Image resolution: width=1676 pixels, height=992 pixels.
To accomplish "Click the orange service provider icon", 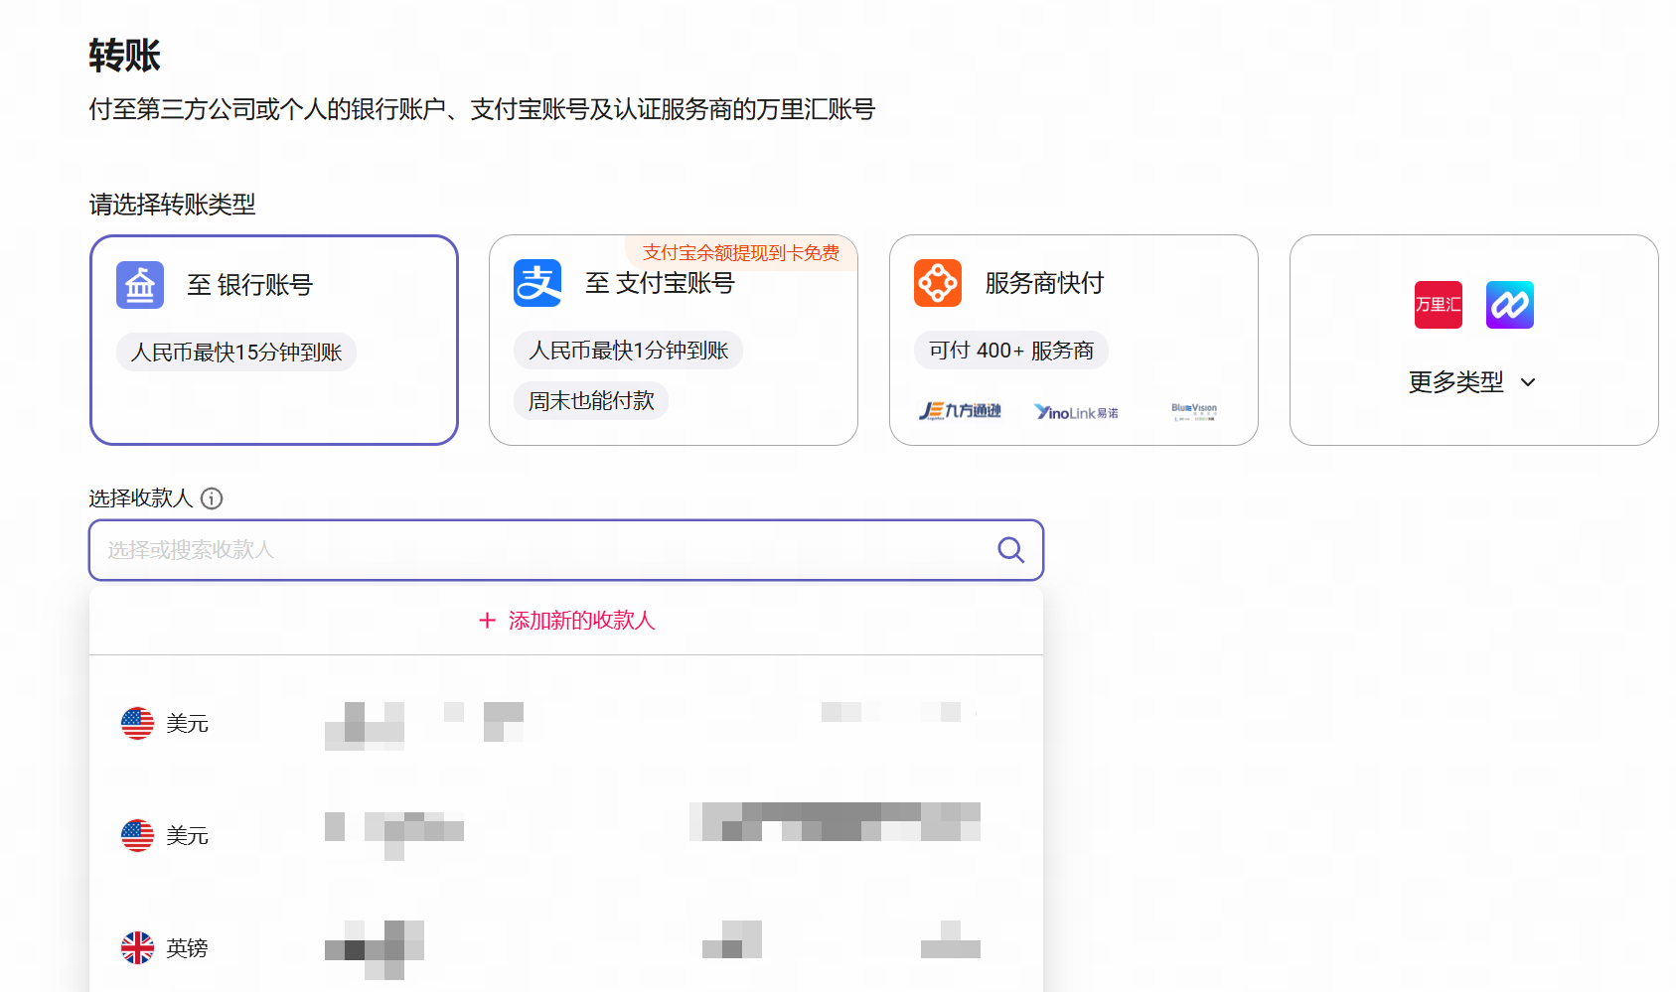I will click(938, 284).
